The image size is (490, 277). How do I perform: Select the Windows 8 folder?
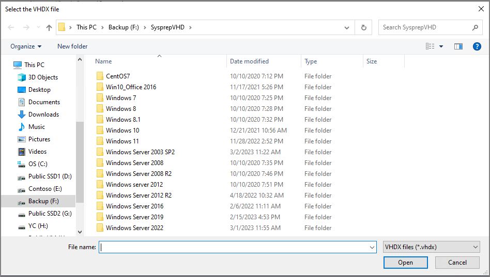(121, 109)
